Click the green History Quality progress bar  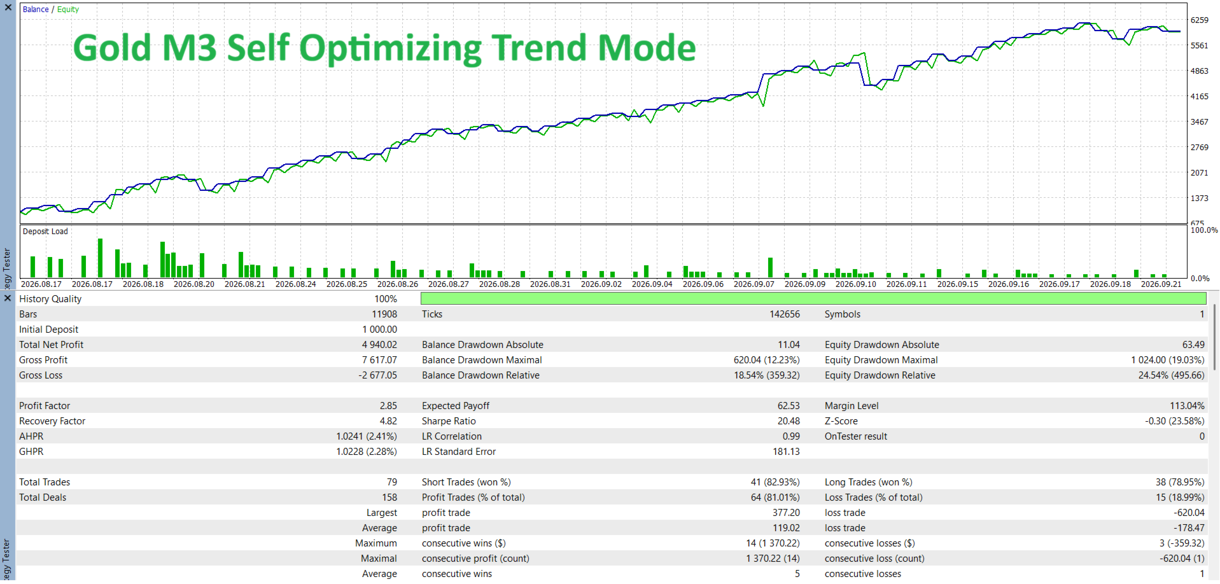pos(813,298)
